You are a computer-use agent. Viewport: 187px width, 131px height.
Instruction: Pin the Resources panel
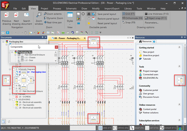(x=182, y=37)
